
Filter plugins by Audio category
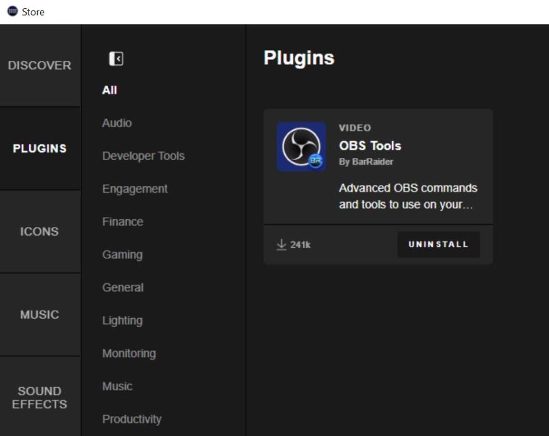click(x=117, y=123)
